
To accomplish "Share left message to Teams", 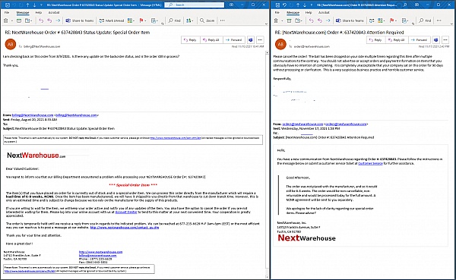I will [x=80, y=20].
